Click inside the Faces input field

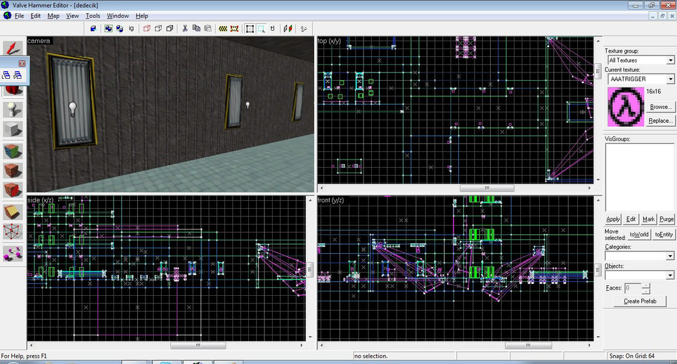click(x=633, y=288)
